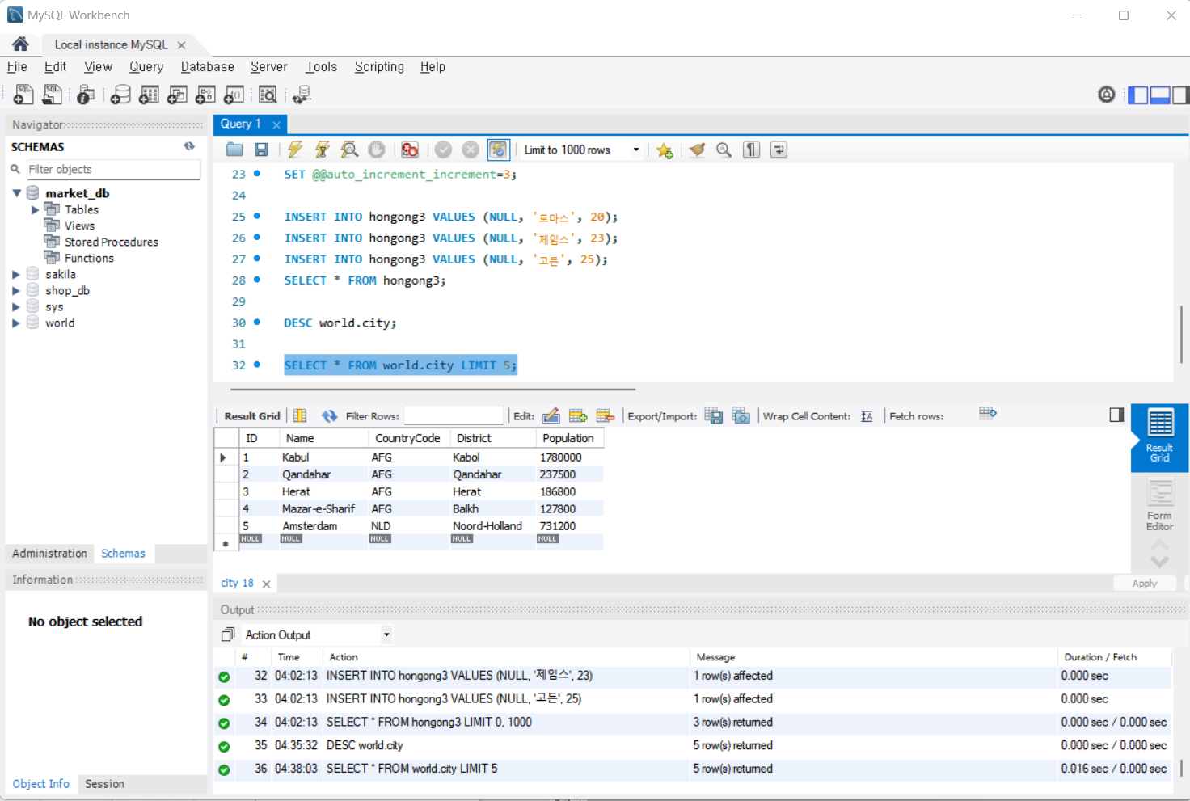Toggle the right sidebar panel
This screenshot has height=801, width=1190.
(1180, 95)
